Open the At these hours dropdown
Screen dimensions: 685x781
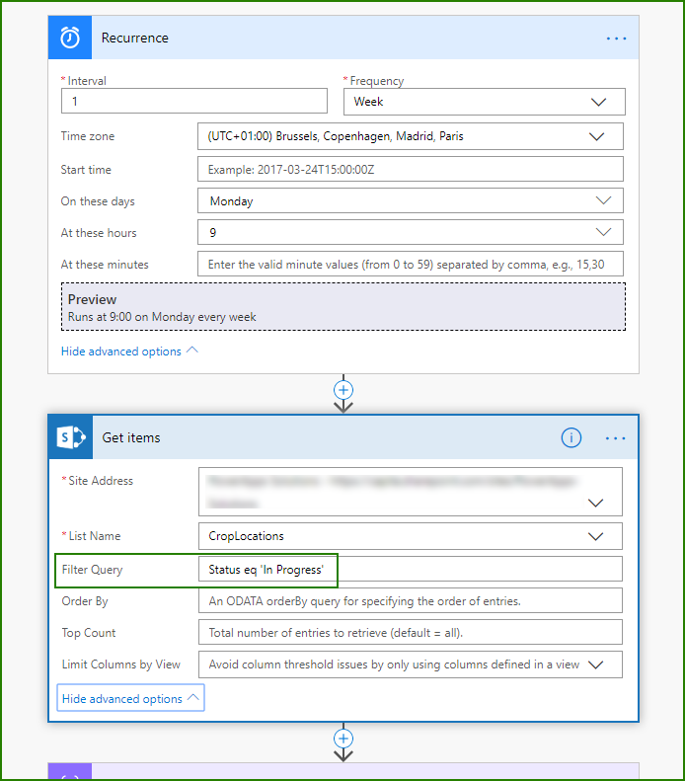tap(411, 232)
